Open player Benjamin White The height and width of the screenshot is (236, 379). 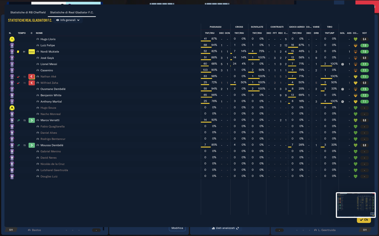(51, 95)
